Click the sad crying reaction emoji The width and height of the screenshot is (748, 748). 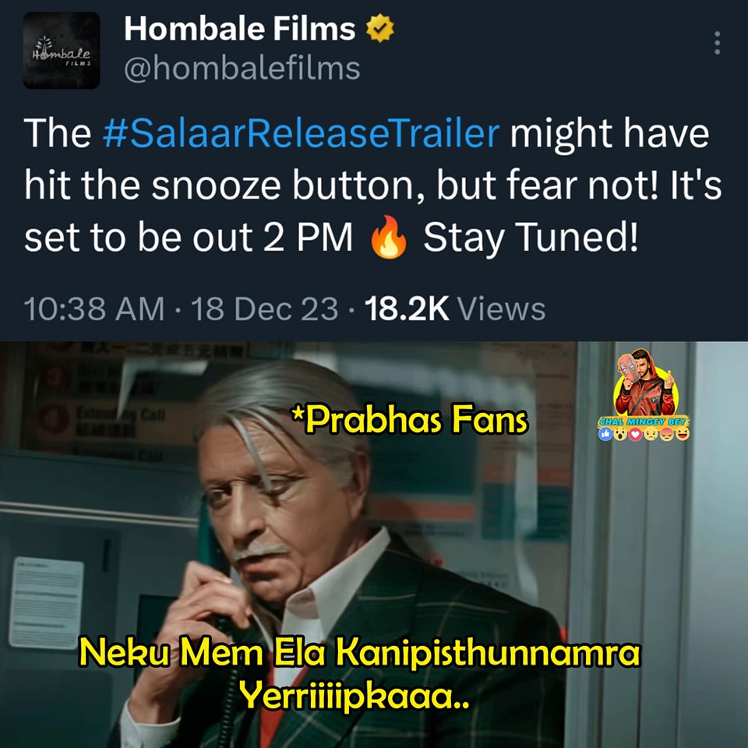651,434
